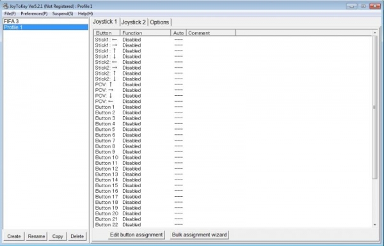Sort by the Button column header

107,33
